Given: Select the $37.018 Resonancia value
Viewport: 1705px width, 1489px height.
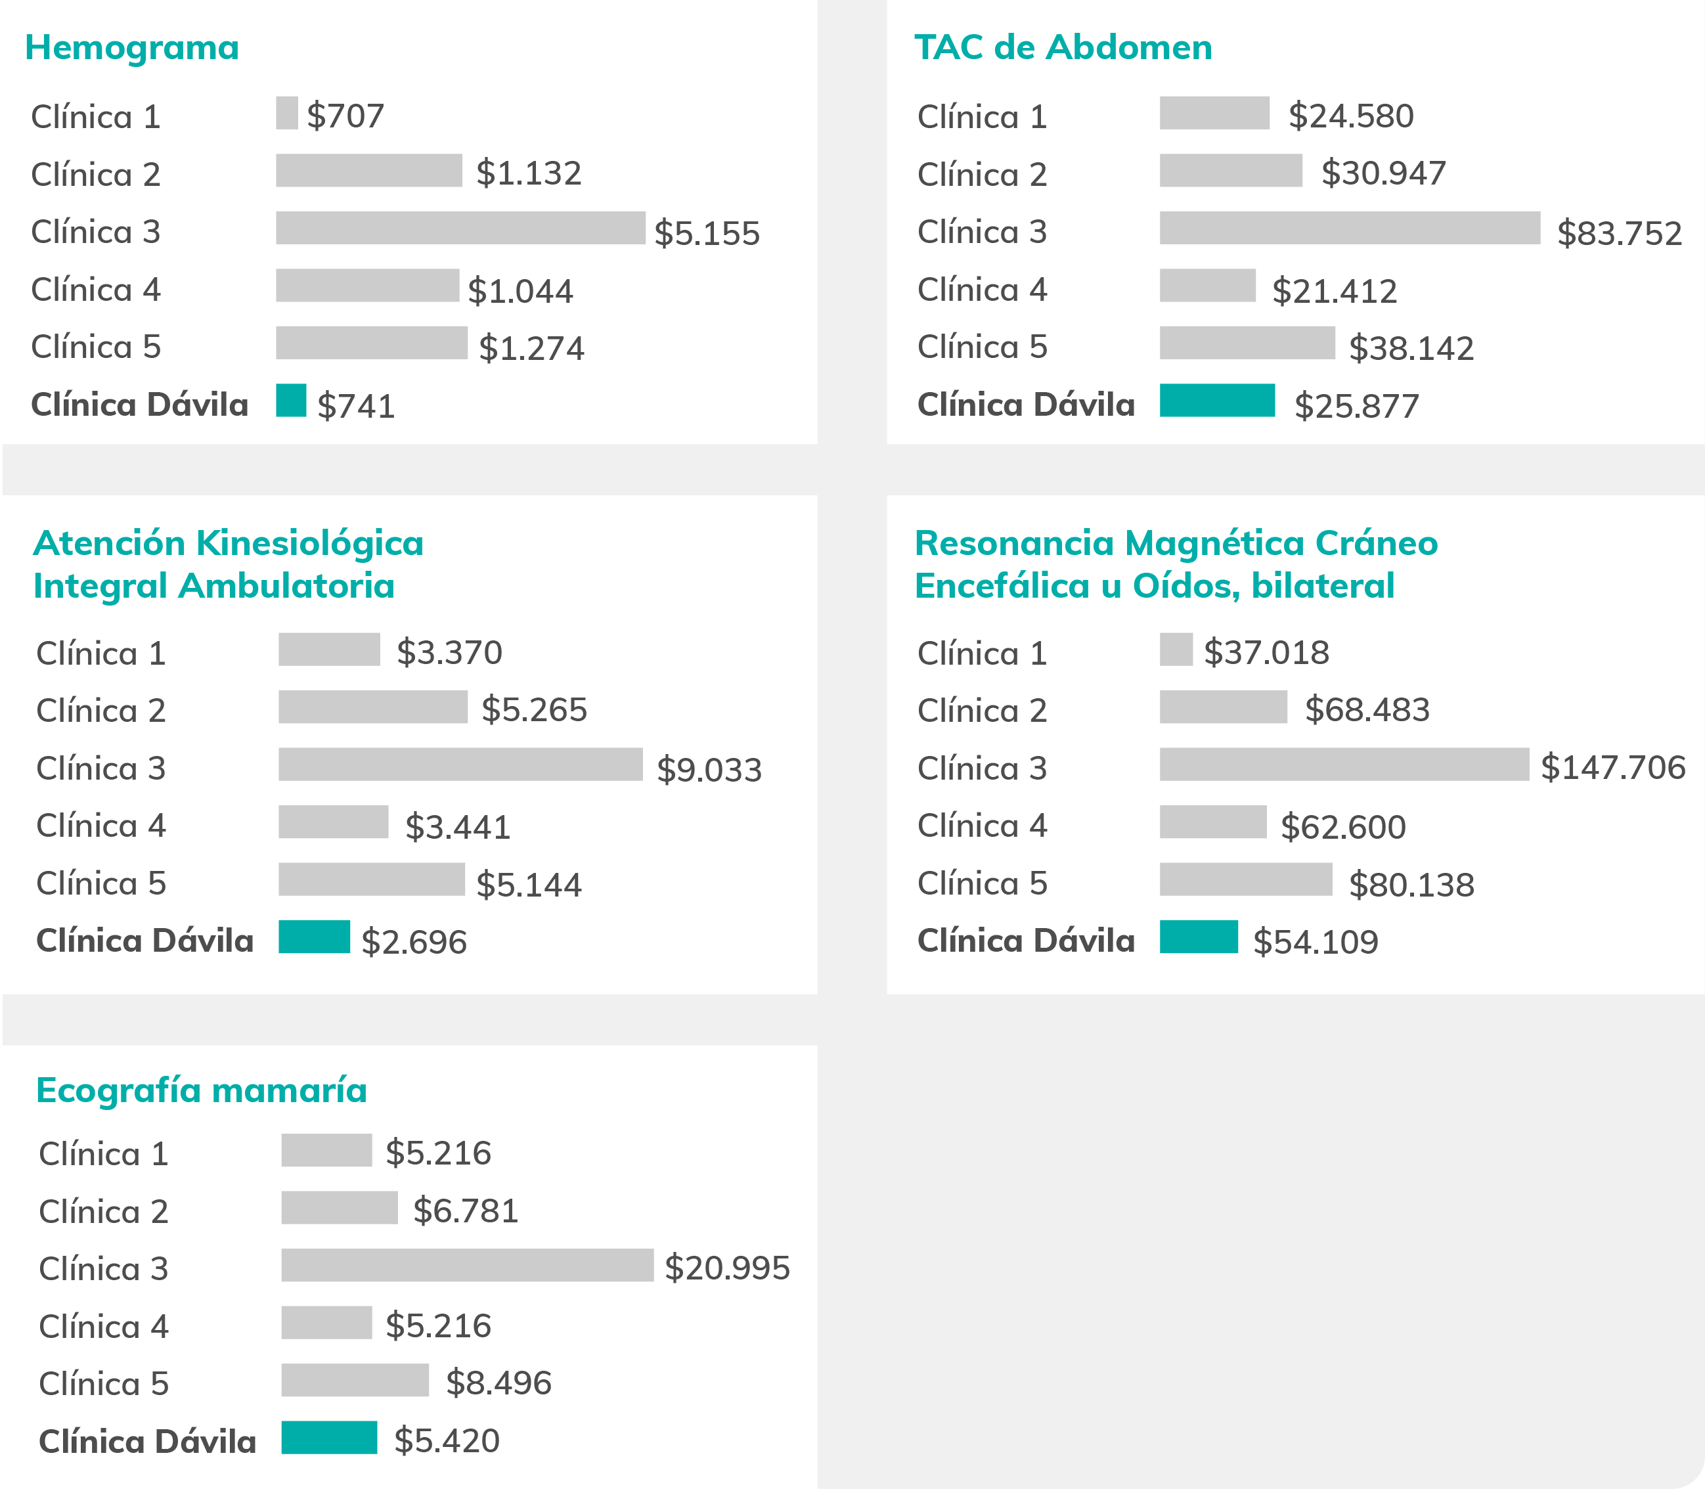Looking at the screenshot, I should pos(1266,652).
